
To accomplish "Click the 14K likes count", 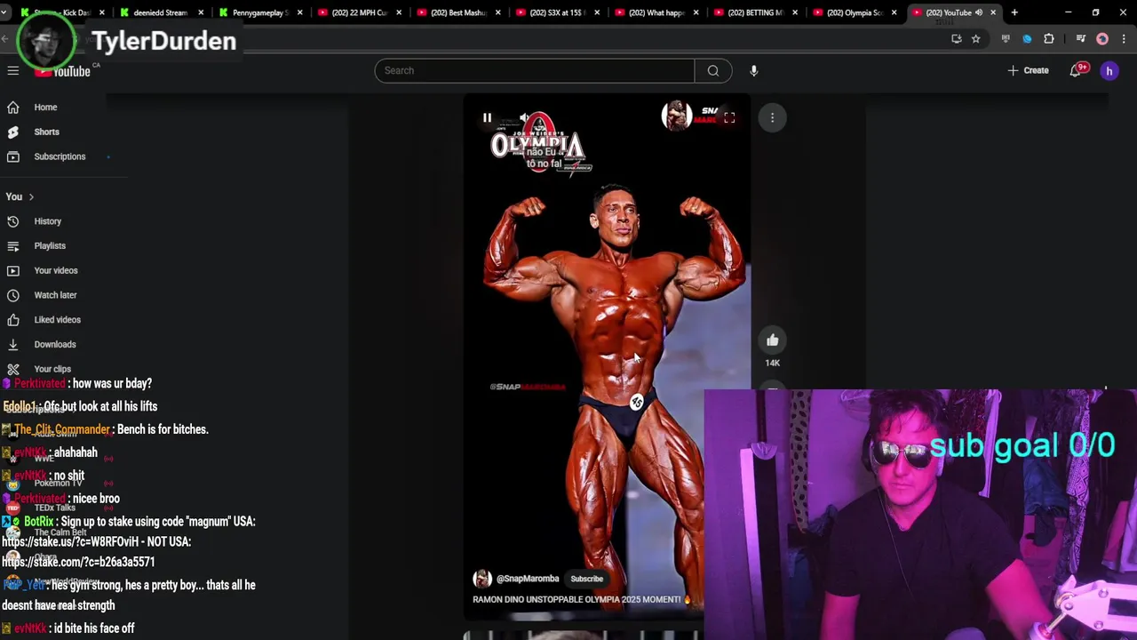I will click(773, 363).
